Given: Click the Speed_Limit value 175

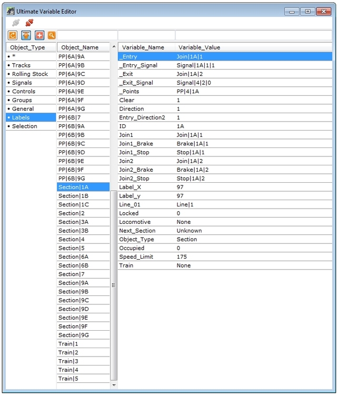Looking at the screenshot, I should point(182,257).
